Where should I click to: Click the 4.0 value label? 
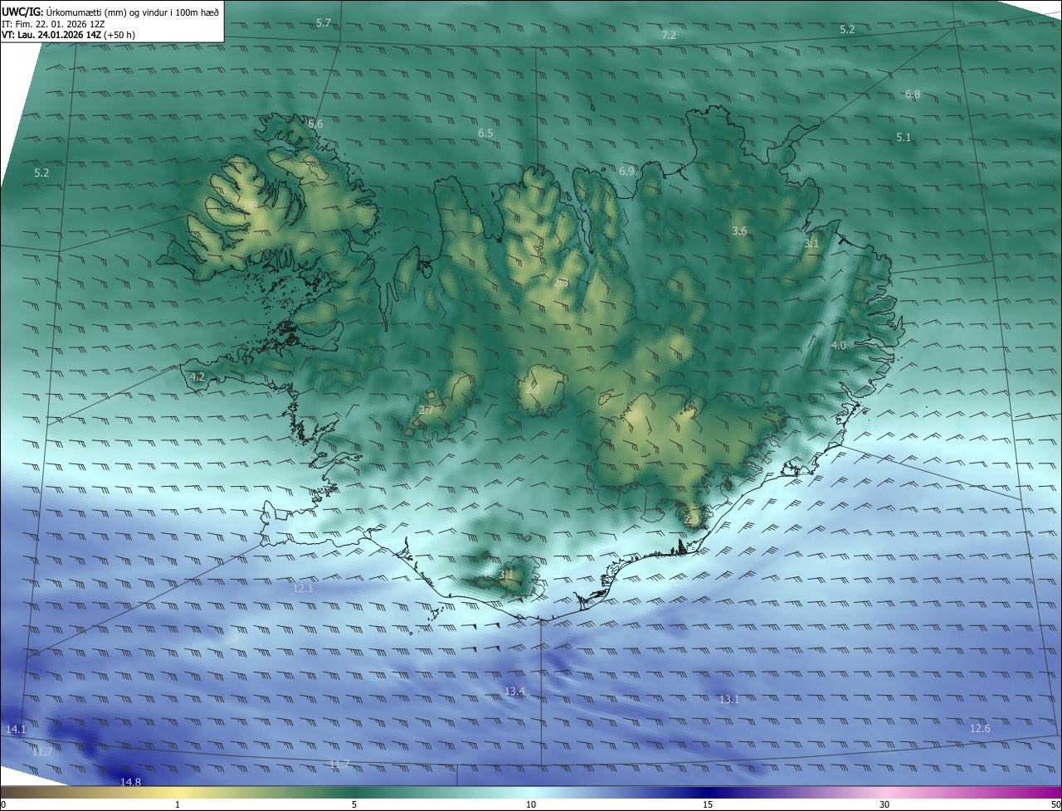coord(839,346)
